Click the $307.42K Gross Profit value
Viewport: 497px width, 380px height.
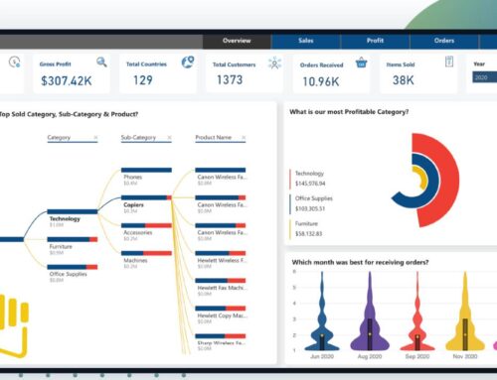click(67, 81)
